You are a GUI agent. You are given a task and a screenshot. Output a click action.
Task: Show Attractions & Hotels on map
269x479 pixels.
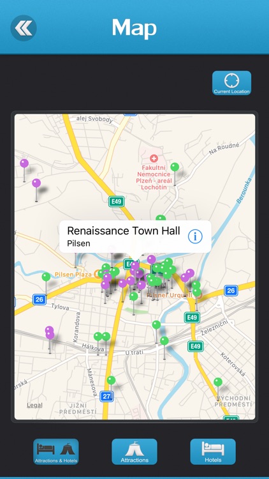(56, 452)
